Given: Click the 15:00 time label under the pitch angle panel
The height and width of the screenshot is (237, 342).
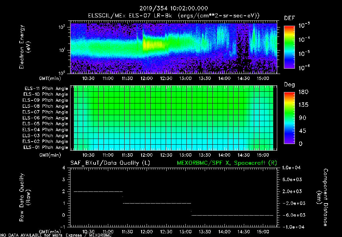Looking at the screenshot, I should [263, 155].
